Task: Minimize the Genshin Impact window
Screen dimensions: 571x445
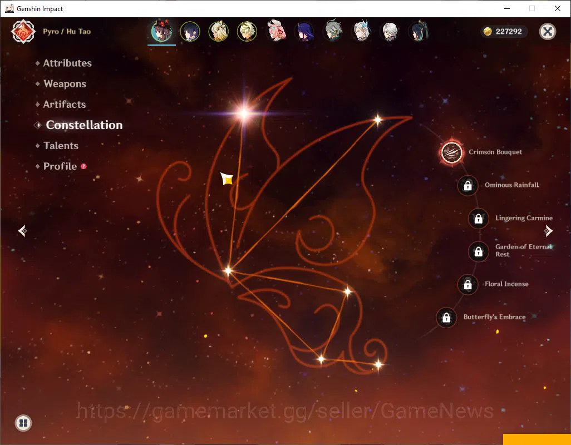Action: tap(506, 8)
